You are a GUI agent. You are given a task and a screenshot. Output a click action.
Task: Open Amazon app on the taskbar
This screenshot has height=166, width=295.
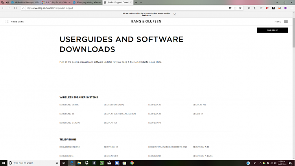(x=94, y=163)
